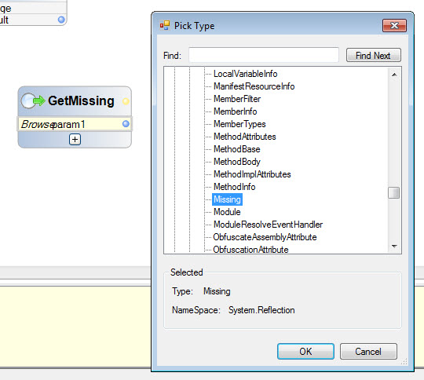Click the yellow output port on GetMissing

pyautogui.click(x=126, y=101)
